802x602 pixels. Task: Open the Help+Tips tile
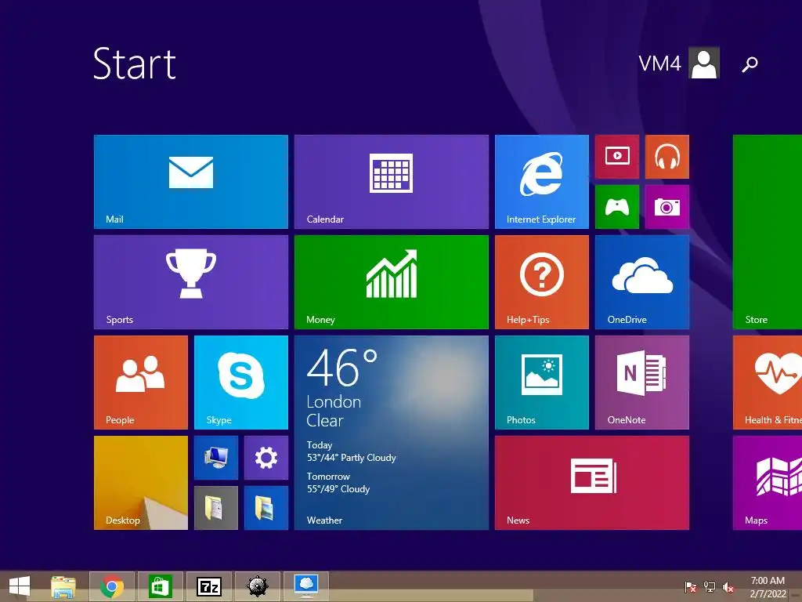click(542, 282)
